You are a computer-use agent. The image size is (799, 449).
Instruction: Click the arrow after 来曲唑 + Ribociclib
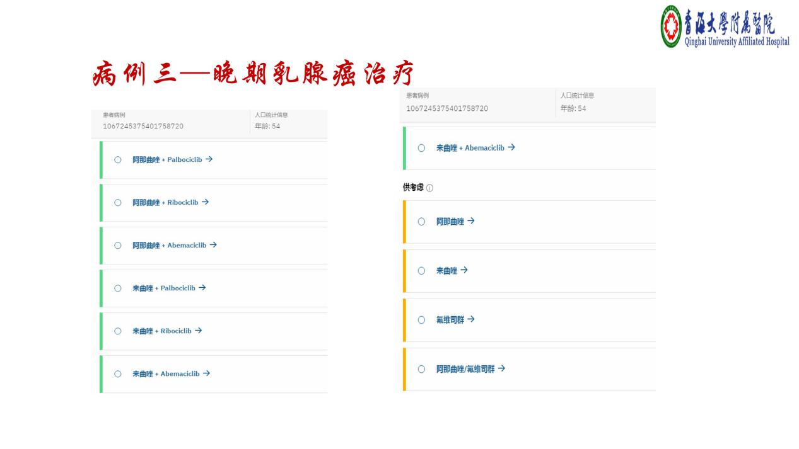198,331
